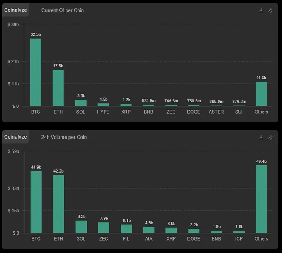Click the SOL 9.2b volume bar
Screen dimensions: 282x253
[81, 226]
